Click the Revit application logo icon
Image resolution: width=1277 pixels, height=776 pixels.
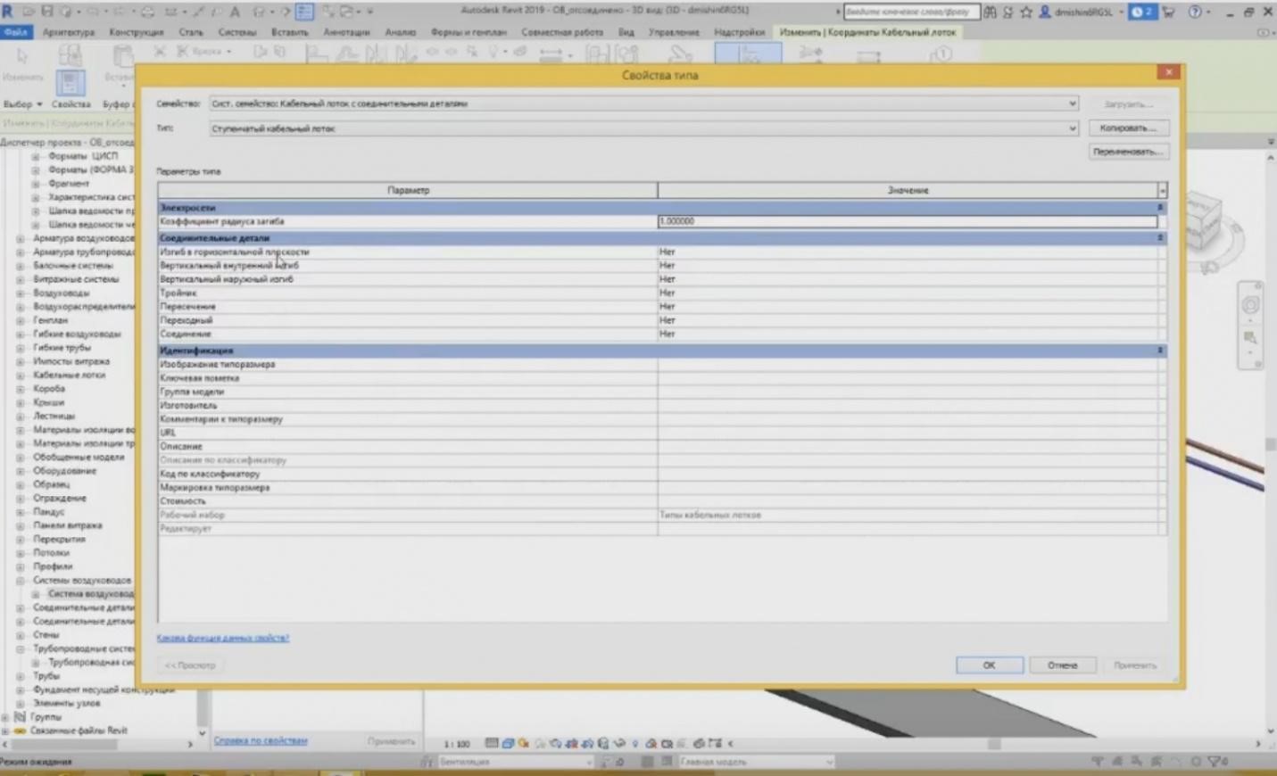tap(7, 12)
